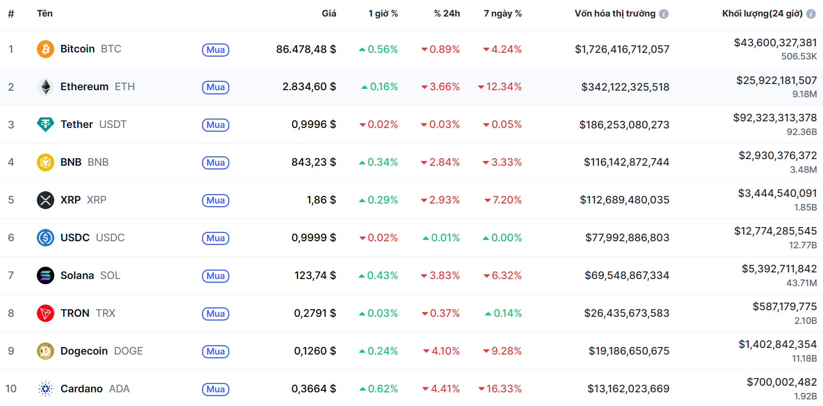Click Cardano 7-day change 16.33%

(x=500, y=389)
